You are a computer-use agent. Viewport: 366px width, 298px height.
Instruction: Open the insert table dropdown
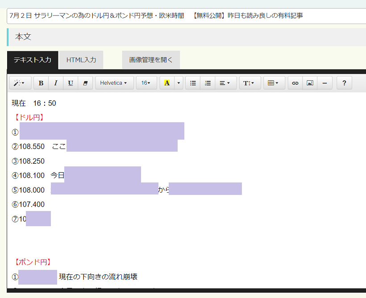274,83
